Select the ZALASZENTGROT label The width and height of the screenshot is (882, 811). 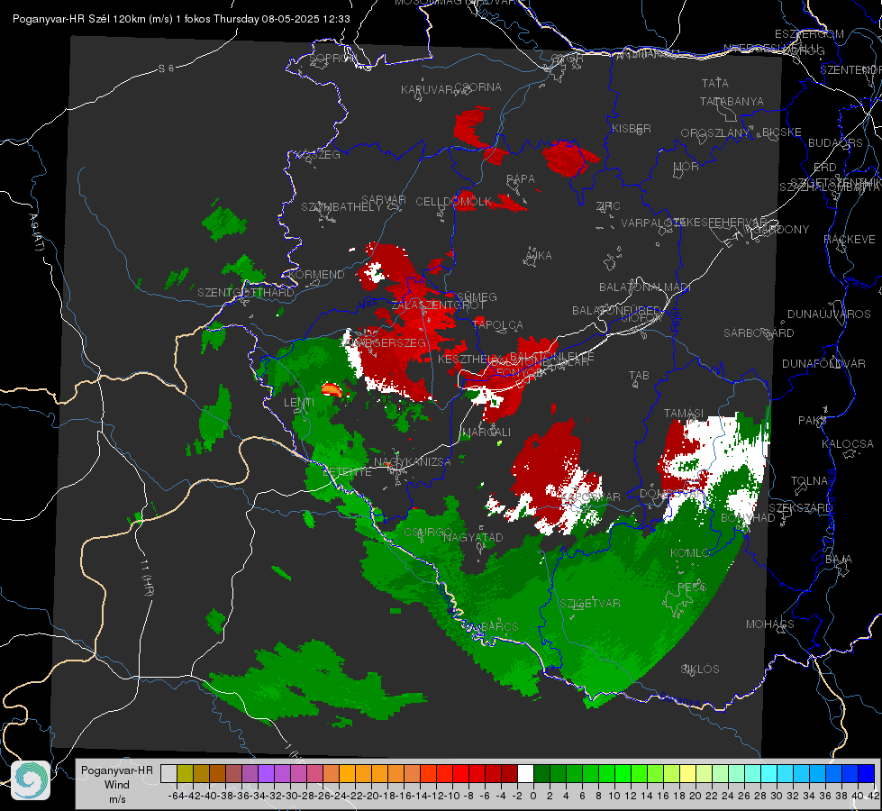point(438,305)
